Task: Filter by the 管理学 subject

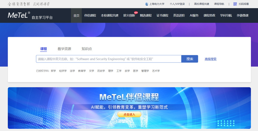Action: [x=145, y=71]
